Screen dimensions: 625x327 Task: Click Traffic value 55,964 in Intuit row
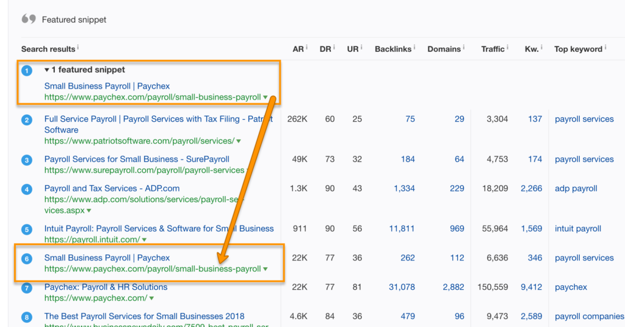495,229
